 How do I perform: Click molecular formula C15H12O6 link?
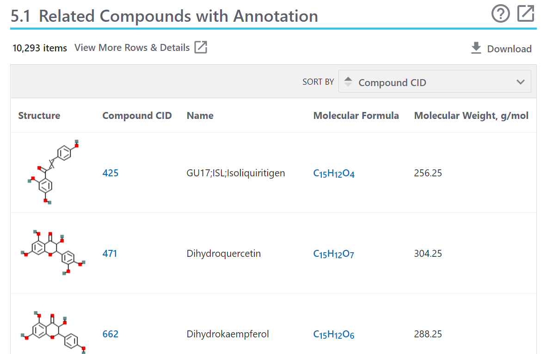click(x=334, y=335)
